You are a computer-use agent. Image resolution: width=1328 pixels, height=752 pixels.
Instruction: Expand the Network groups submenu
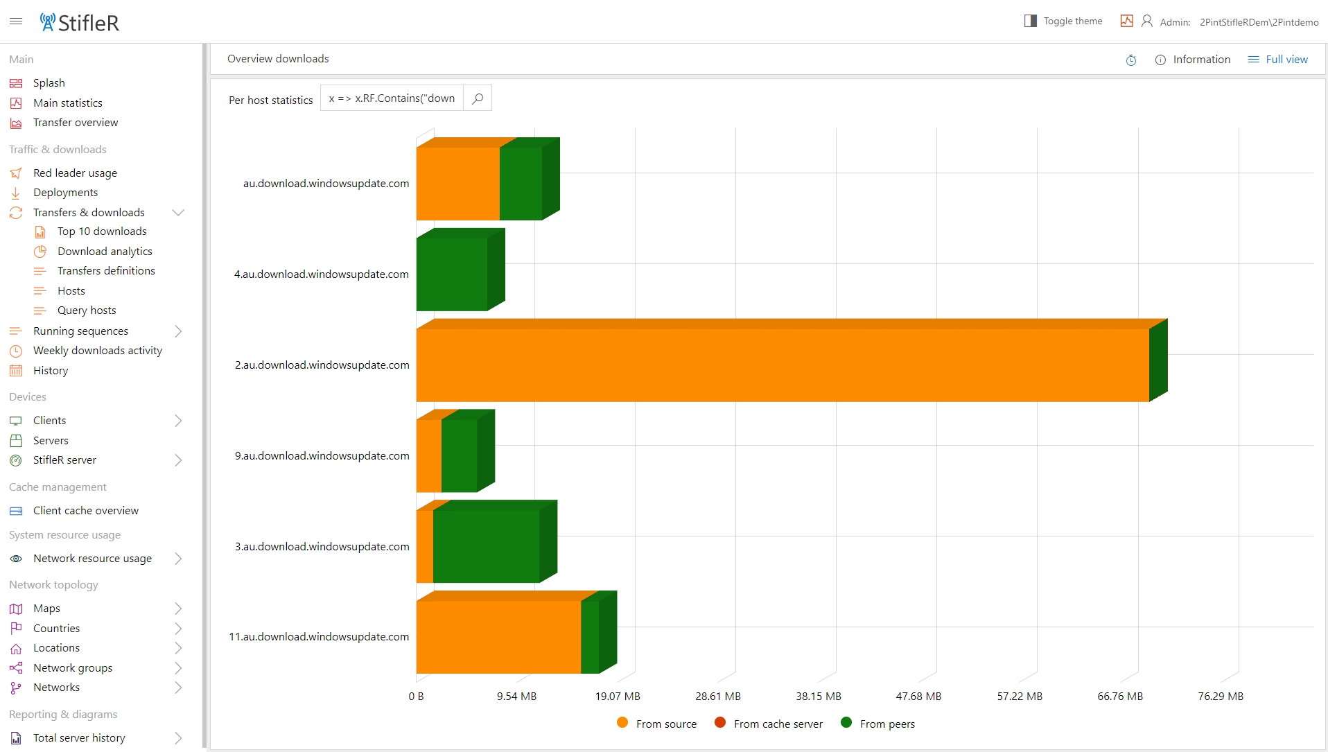click(x=178, y=668)
